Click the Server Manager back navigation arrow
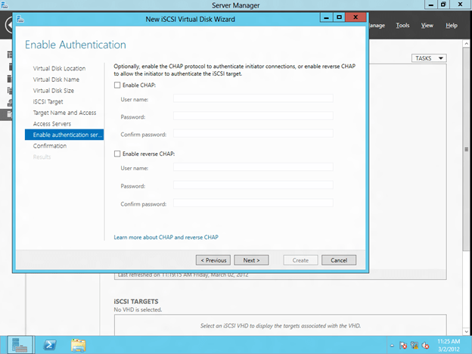 click(x=9, y=25)
